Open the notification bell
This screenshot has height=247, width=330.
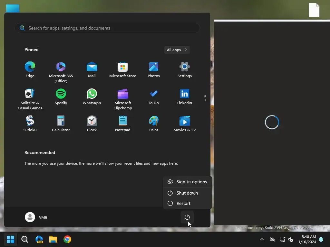pos(321,239)
